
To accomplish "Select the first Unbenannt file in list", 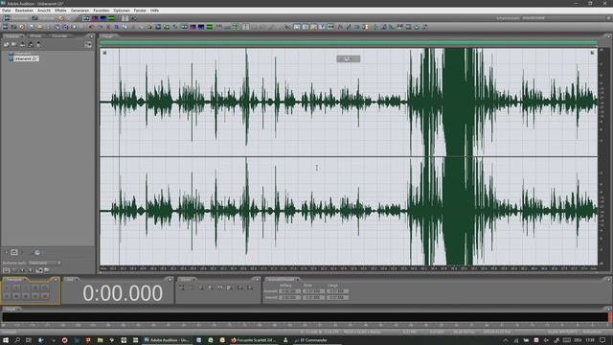I will pos(22,54).
